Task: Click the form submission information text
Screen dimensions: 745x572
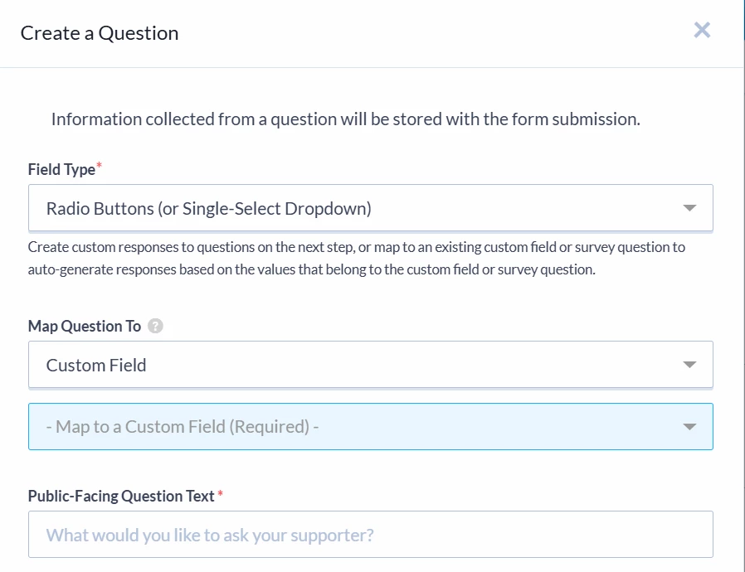Action: tap(345, 119)
